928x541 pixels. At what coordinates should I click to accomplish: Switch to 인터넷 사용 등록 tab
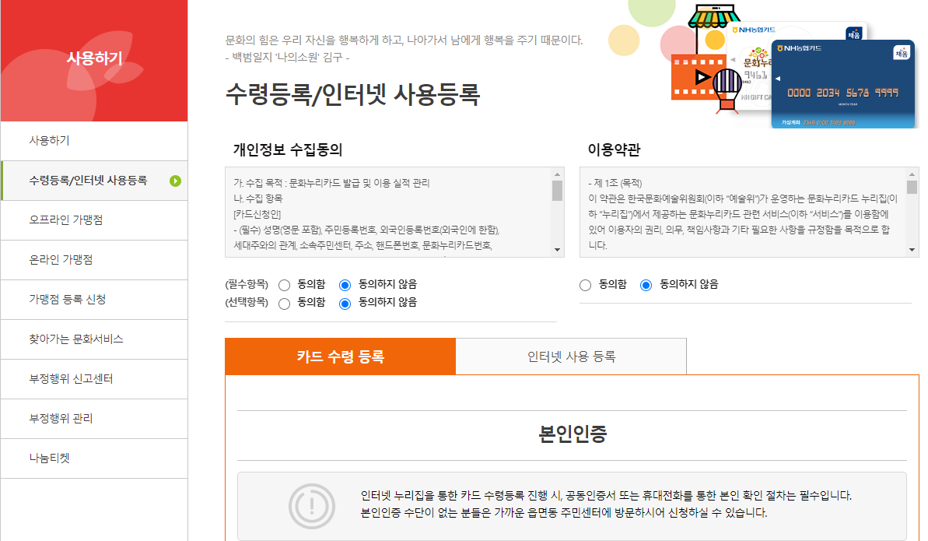point(571,356)
